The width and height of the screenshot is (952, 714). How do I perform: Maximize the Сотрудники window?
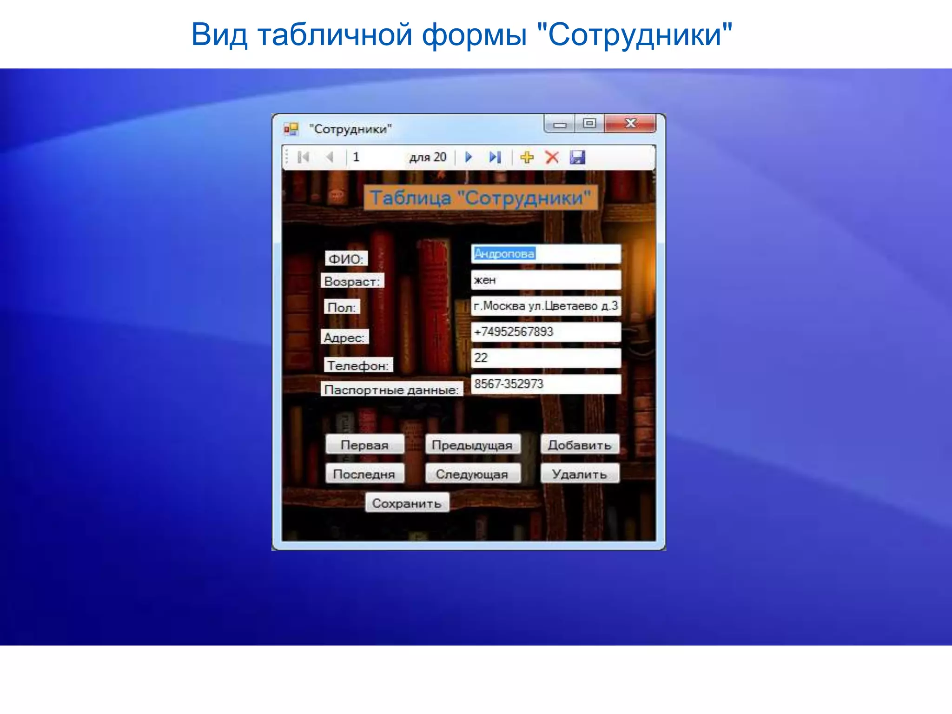point(589,124)
